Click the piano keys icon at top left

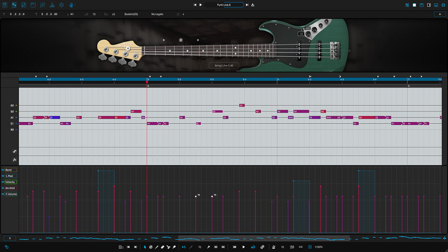[x=5, y=5]
